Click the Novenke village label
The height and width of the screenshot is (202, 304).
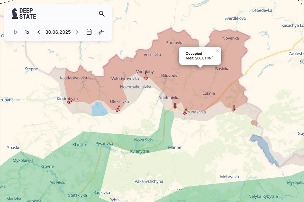point(231,38)
